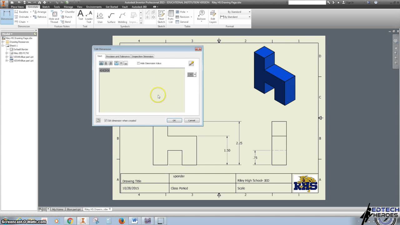Open the Sketch ribbon tab
The width and height of the screenshot is (400, 225).
tap(46, 7)
